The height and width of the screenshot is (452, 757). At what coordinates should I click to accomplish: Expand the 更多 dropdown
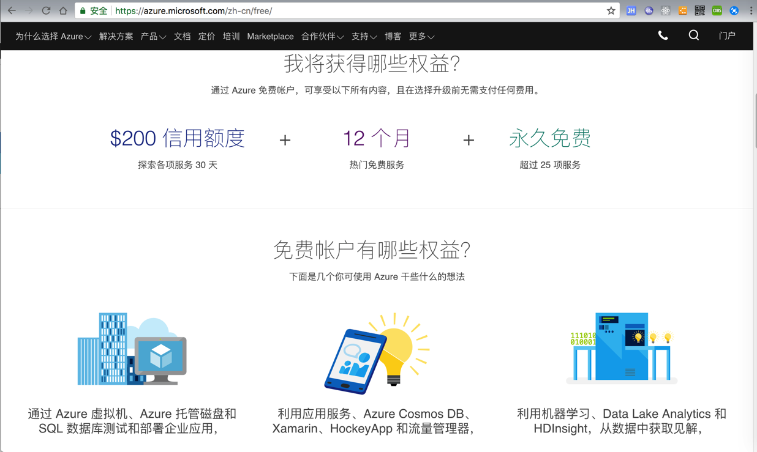coord(421,37)
